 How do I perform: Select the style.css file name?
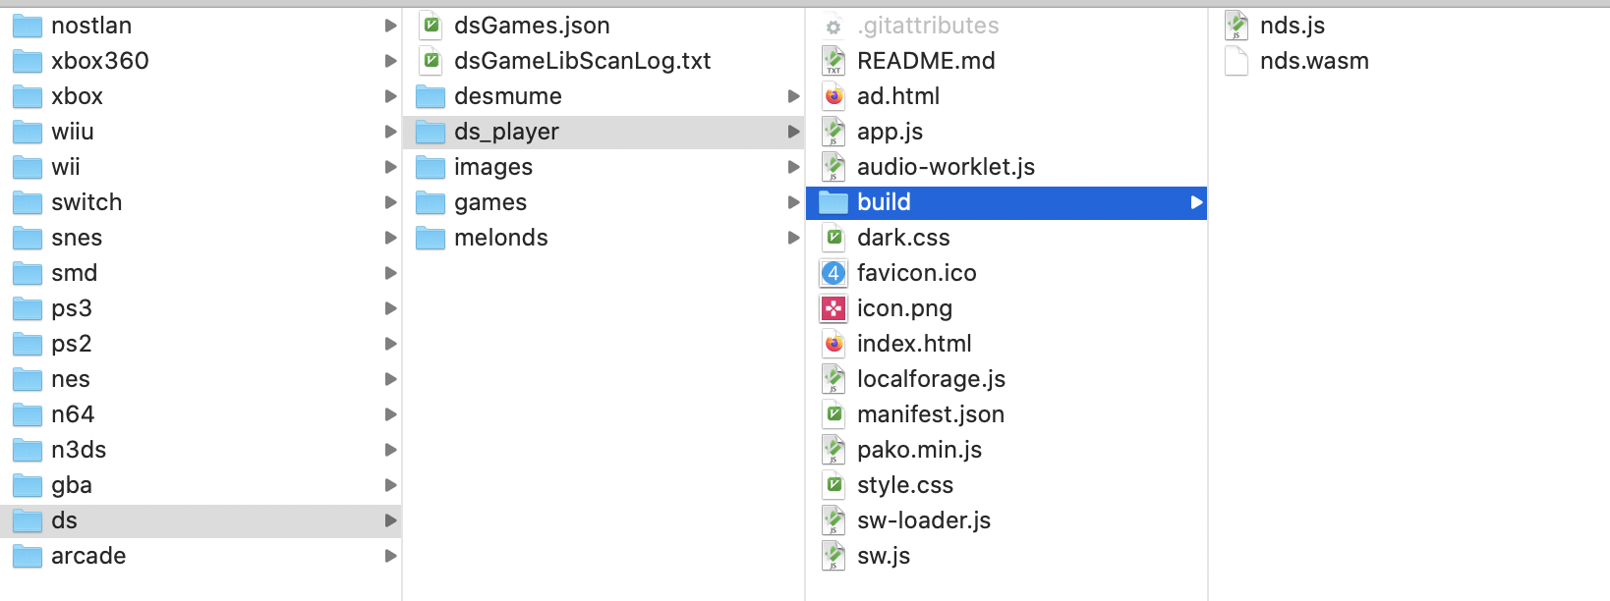click(x=905, y=485)
